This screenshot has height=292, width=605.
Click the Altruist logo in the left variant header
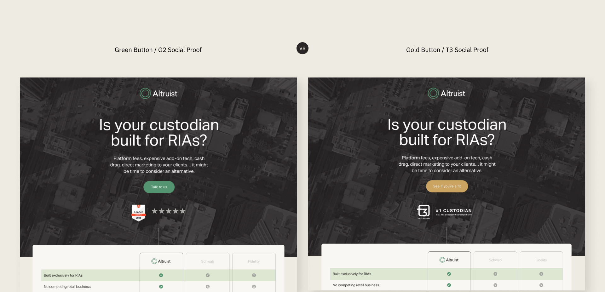point(158,94)
